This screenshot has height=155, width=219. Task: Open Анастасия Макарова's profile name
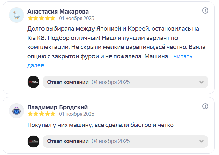pos(58,12)
